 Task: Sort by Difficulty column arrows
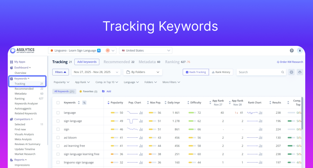(x=188, y=102)
